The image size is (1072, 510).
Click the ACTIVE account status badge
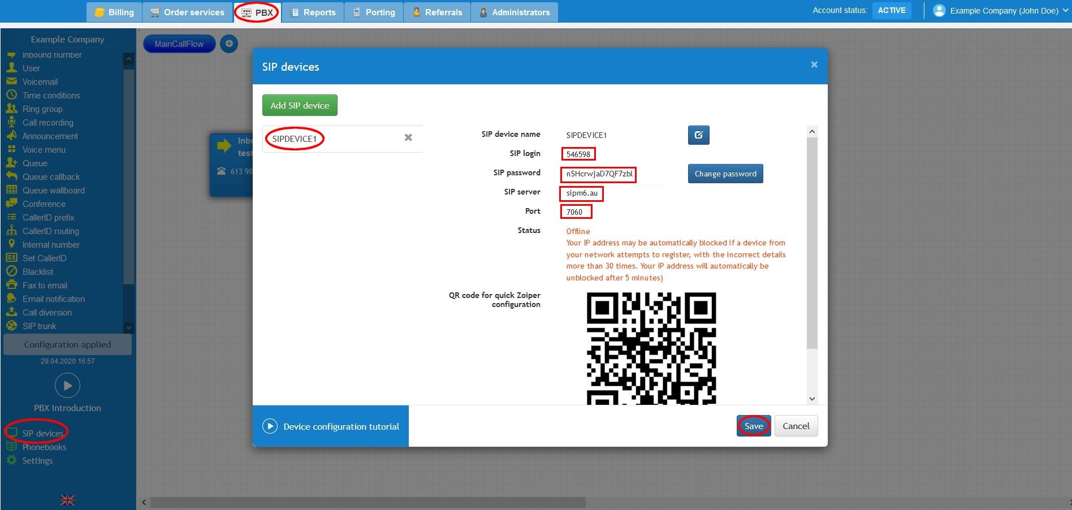click(892, 11)
